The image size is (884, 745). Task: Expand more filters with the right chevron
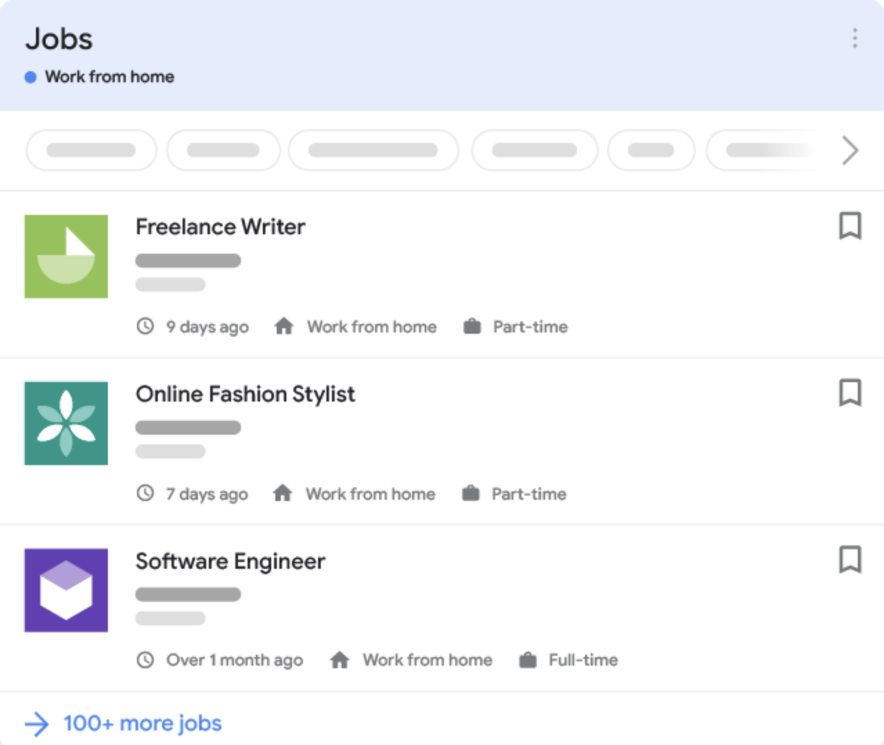click(849, 150)
